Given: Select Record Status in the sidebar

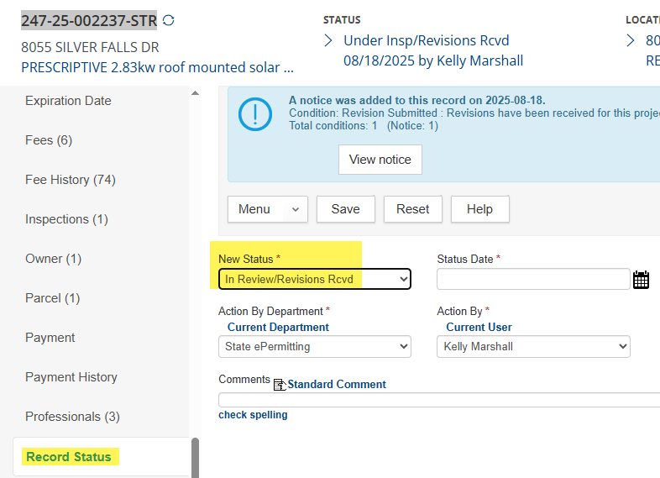Looking at the screenshot, I should click(69, 457).
